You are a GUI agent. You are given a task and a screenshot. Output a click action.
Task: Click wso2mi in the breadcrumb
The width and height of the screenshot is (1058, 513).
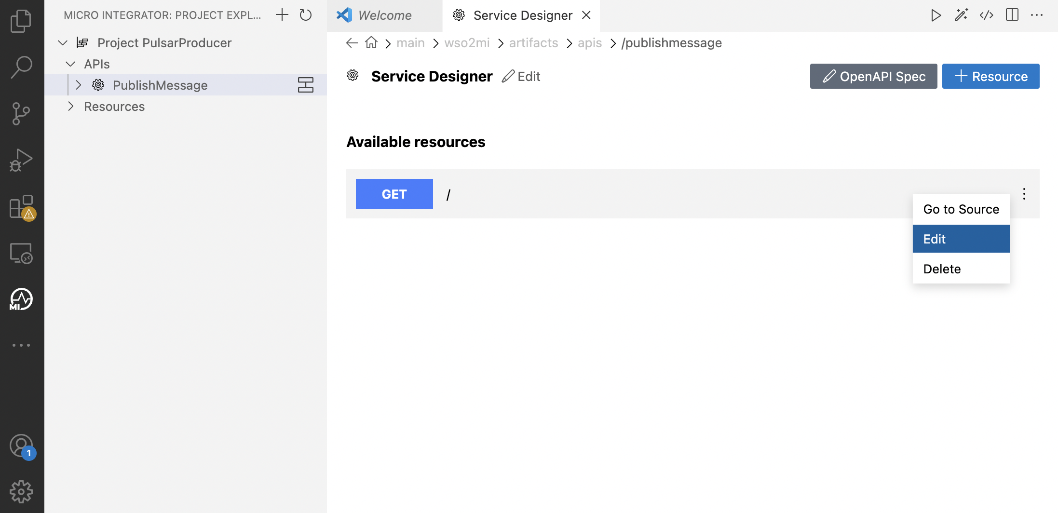[467, 43]
